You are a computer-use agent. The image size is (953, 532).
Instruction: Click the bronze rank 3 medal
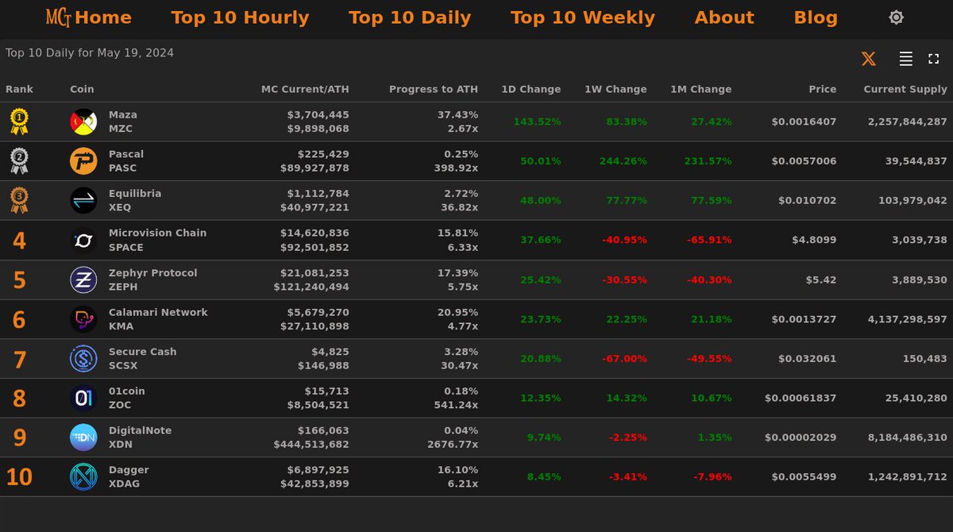tap(19, 201)
